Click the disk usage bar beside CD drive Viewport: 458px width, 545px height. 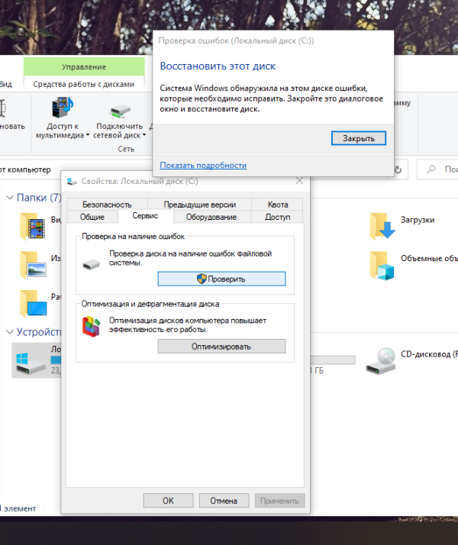point(333,360)
